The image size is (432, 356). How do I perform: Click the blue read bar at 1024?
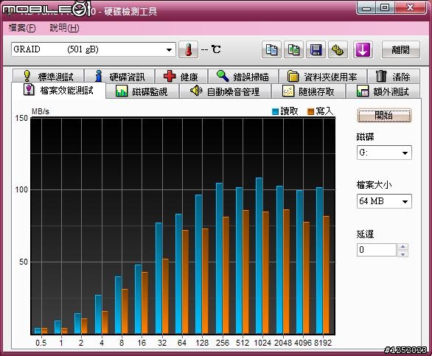[x=259, y=256]
